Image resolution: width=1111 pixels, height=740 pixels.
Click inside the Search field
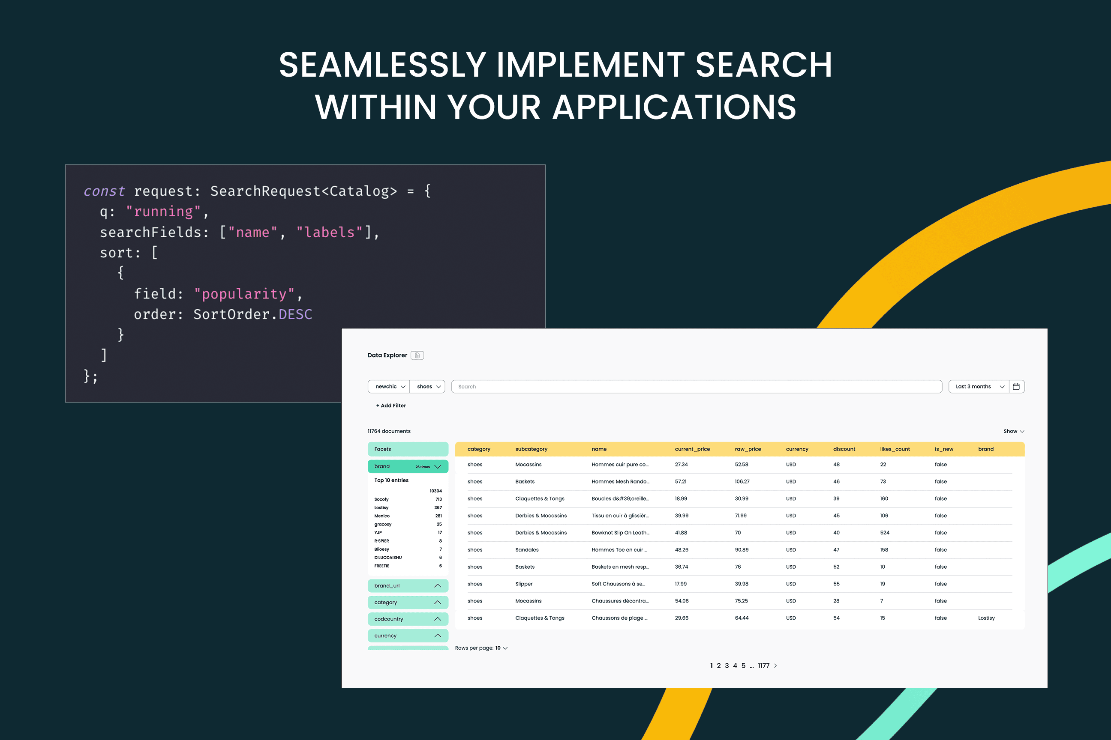point(696,387)
